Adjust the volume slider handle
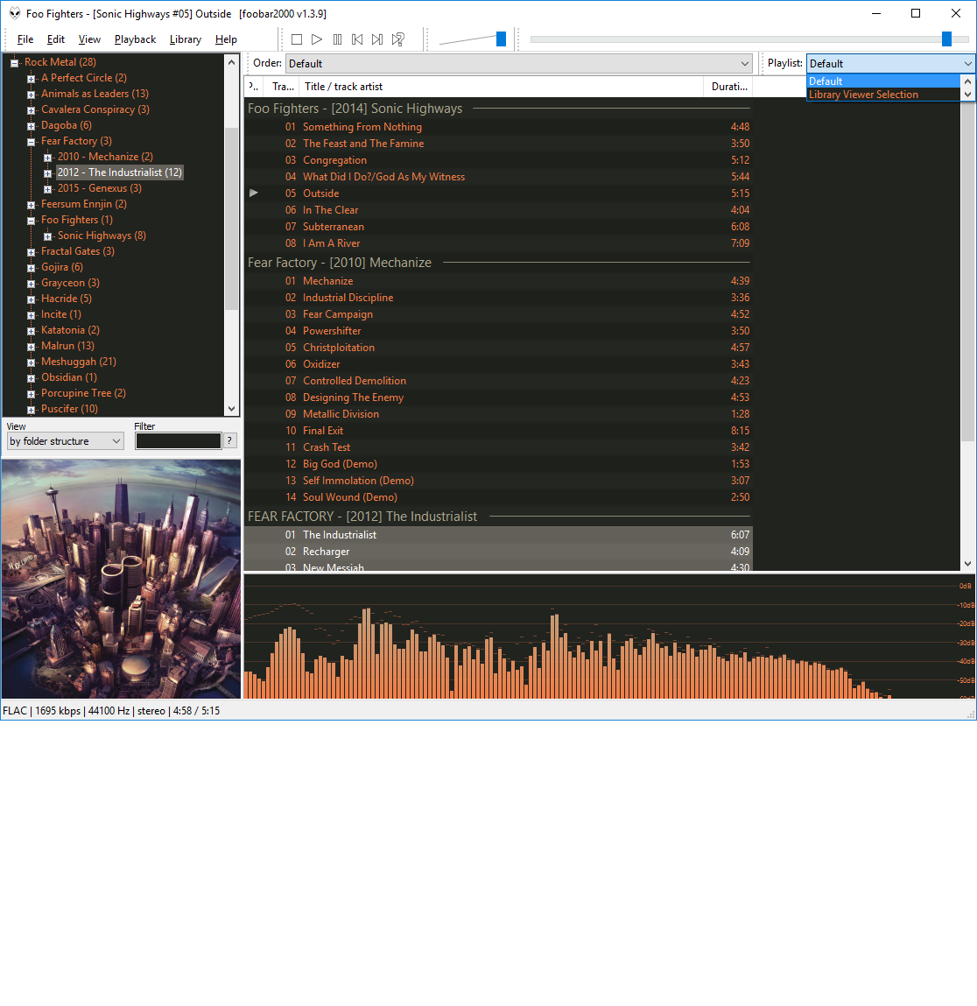Image resolution: width=977 pixels, height=1006 pixels. pyautogui.click(x=501, y=39)
